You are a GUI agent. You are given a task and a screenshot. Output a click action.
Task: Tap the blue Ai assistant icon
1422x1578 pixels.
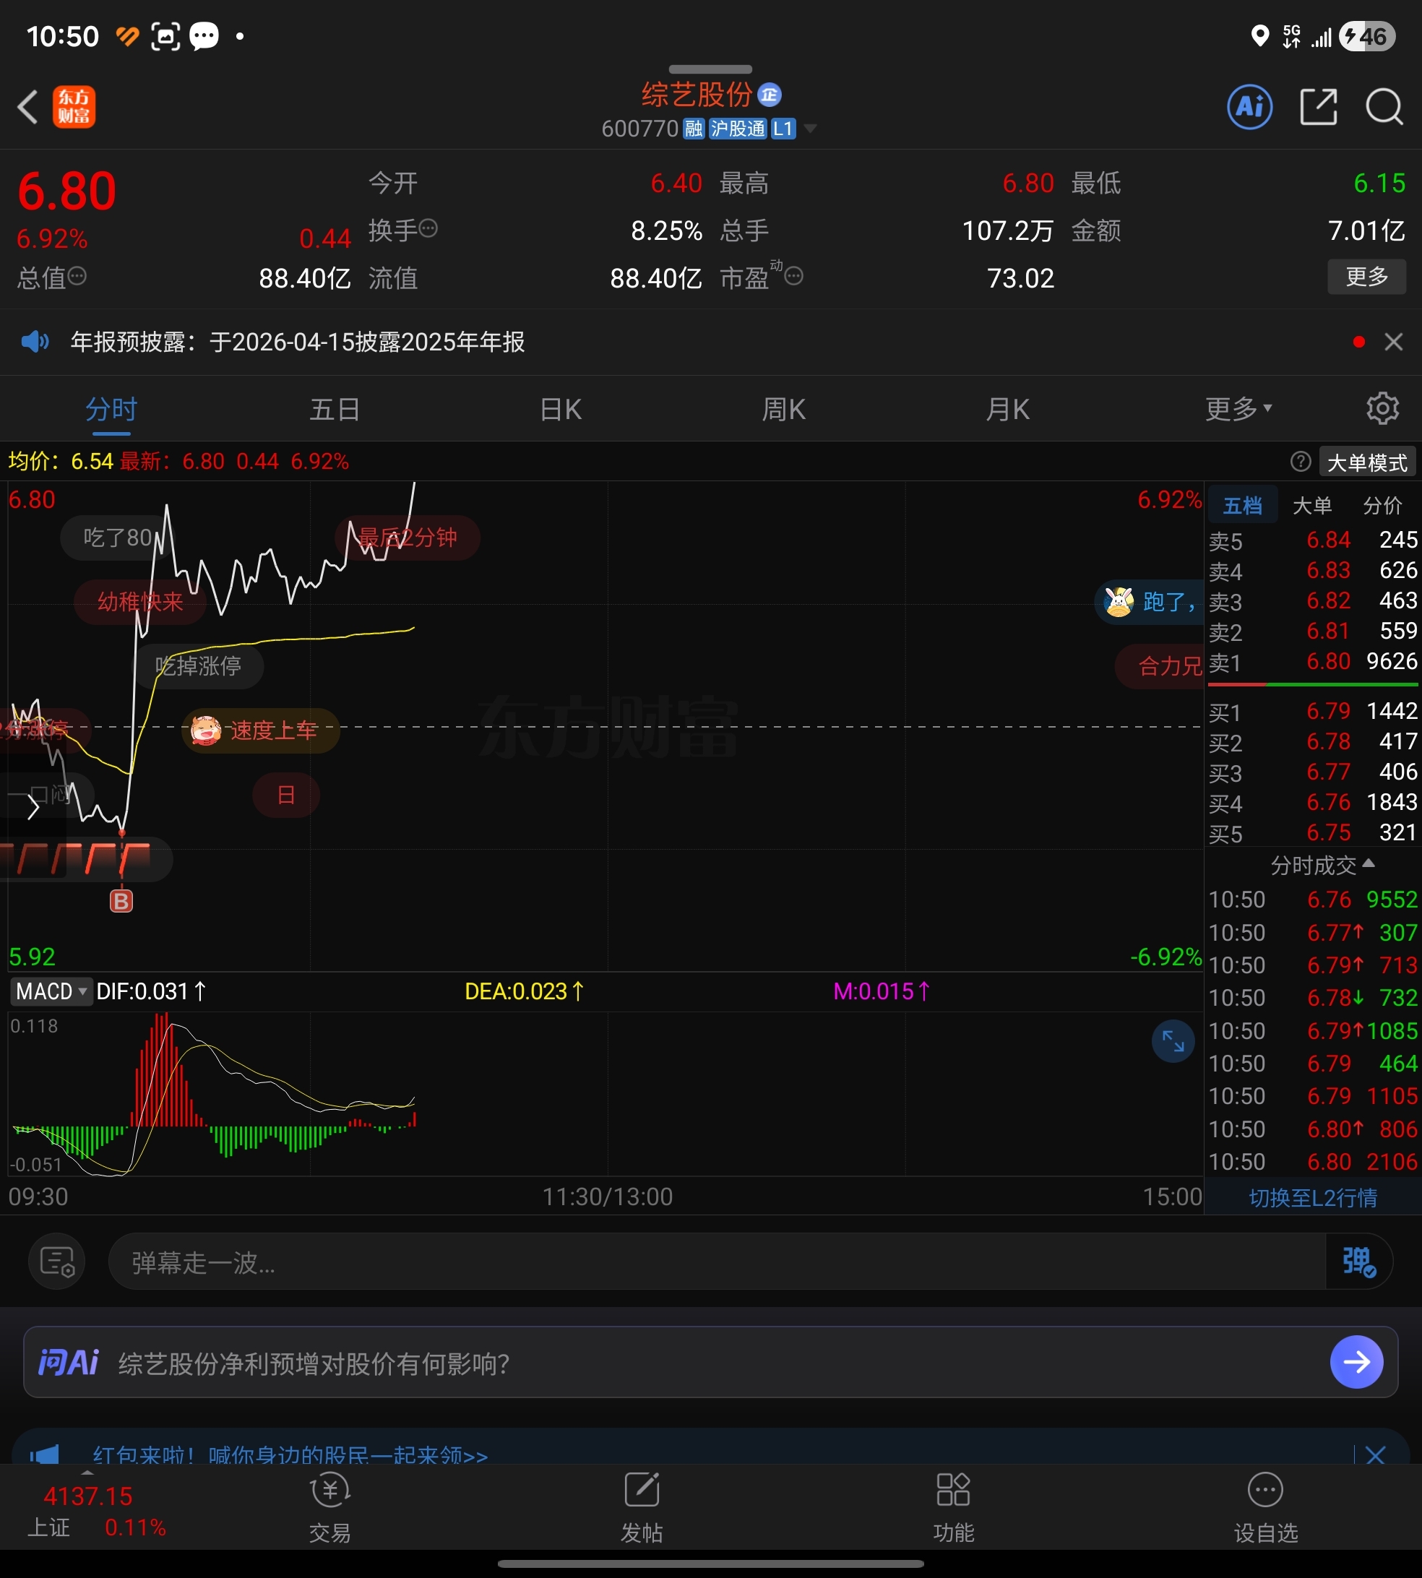tap(1249, 106)
